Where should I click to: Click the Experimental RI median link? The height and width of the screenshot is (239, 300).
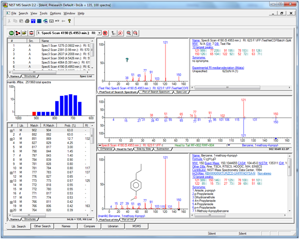pos(218,67)
